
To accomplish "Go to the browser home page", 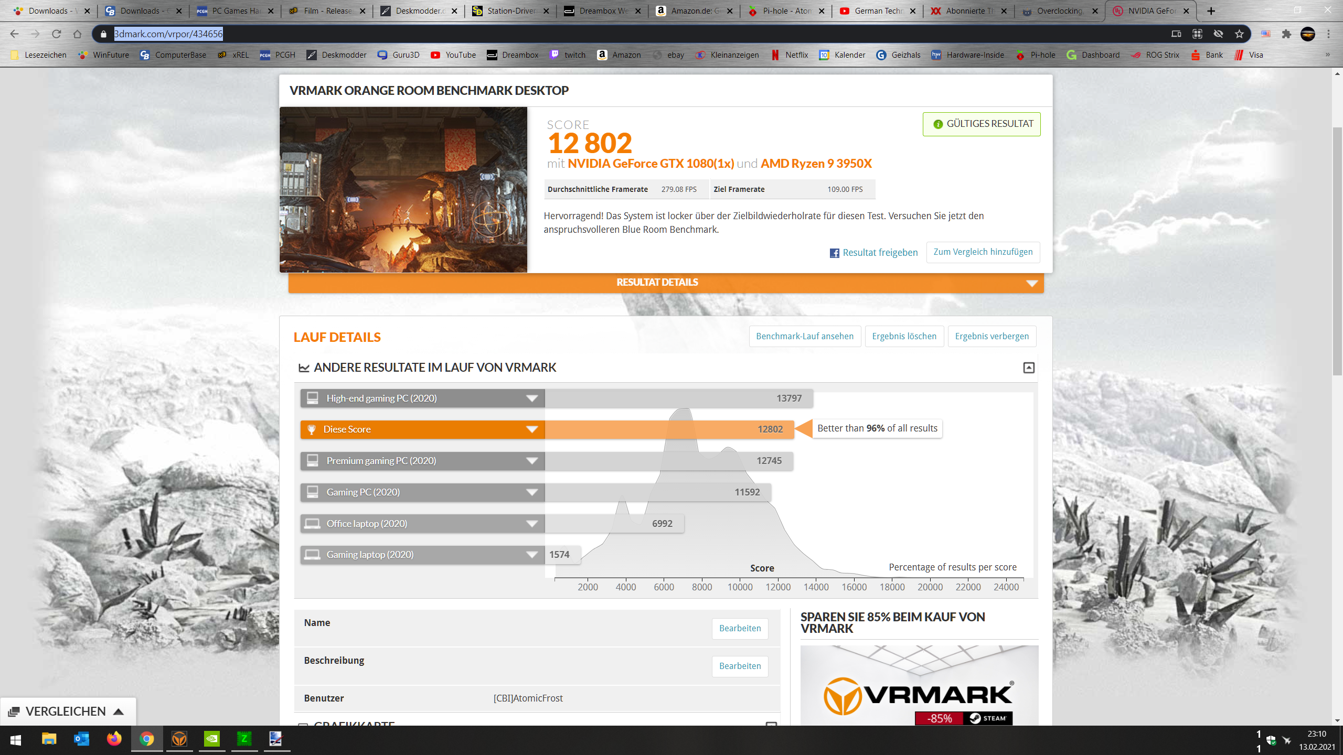I will pos(77,34).
